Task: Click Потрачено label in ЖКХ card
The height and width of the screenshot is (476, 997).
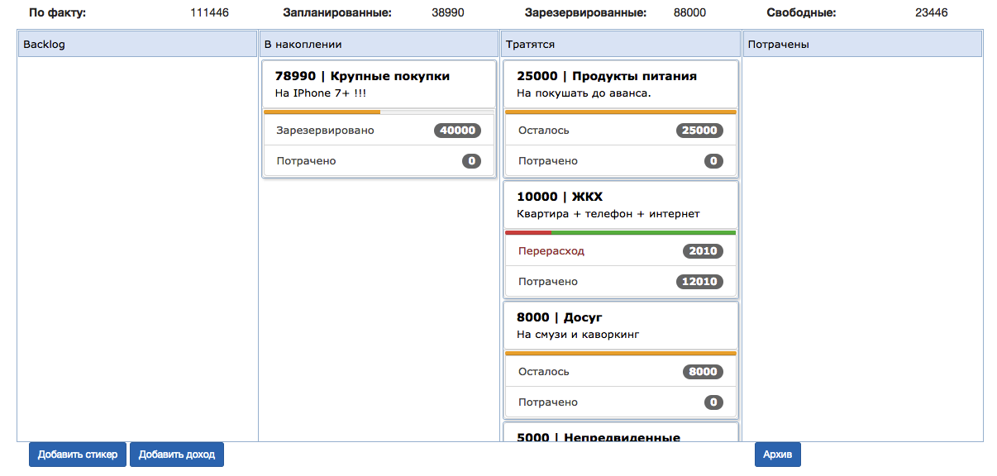Action: click(548, 282)
